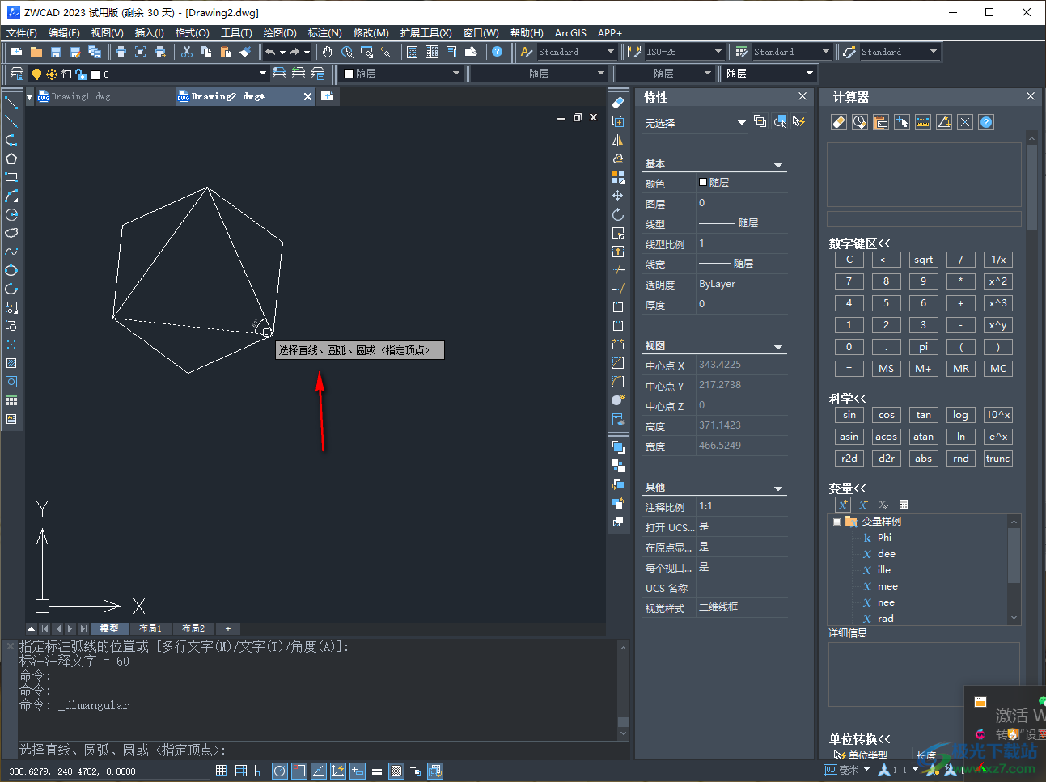Toggle snap mode in status bar
The image size is (1046, 782).
coord(222,771)
